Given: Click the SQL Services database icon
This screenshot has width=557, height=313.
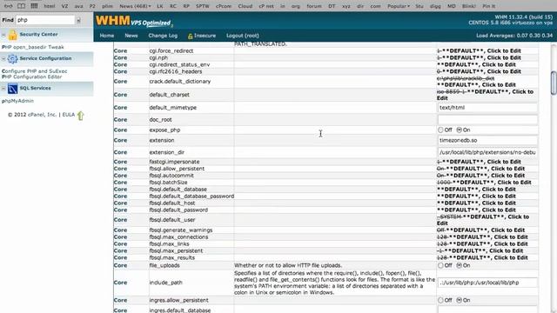Looking at the screenshot, I should [12, 89].
